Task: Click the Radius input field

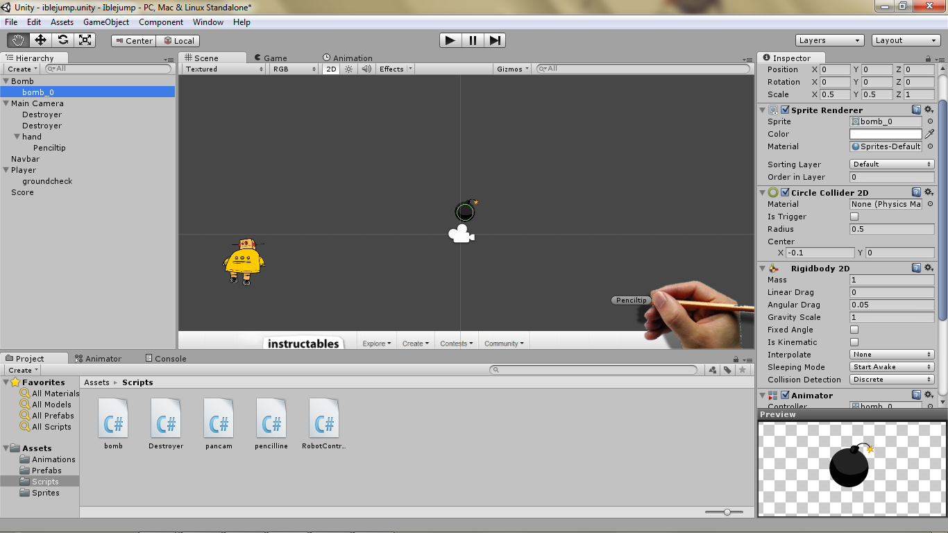Action: click(x=892, y=229)
